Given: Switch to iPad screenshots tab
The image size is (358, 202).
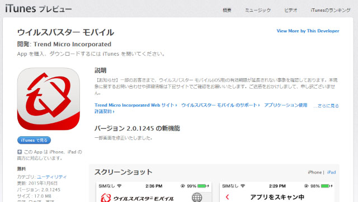Looking at the screenshot, I should point(331,172).
